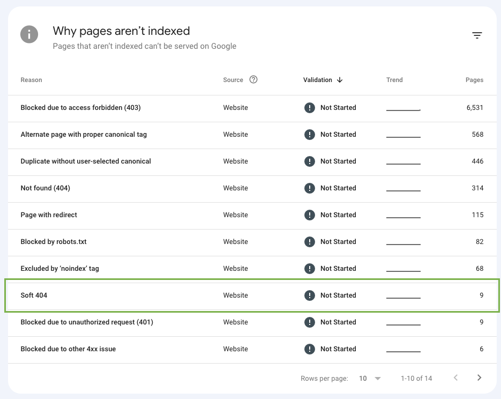This screenshot has height=399, width=501.
Task: Open the Page with redirect row
Action: [49, 215]
